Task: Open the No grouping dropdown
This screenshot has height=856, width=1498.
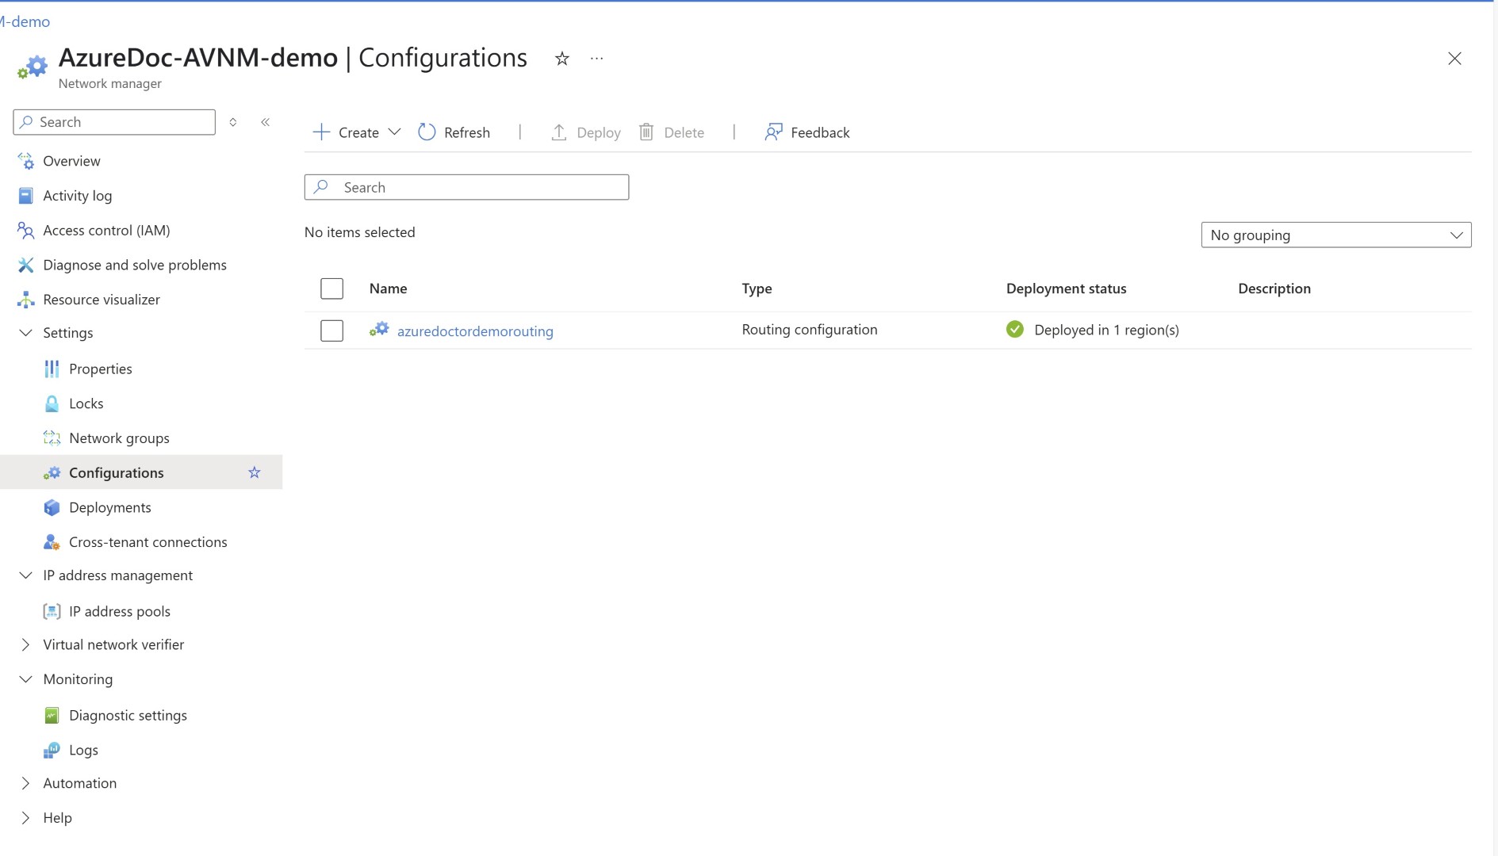Action: click(x=1336, y=235)
